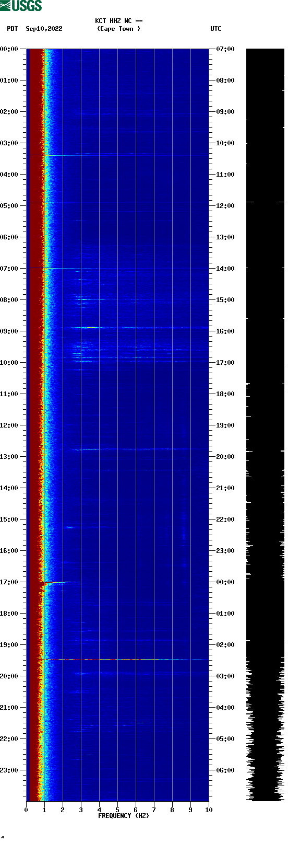Click PDT time label 00:00
Image resolution: width=288 pixels, height=843 pixels.
point(9,49)
